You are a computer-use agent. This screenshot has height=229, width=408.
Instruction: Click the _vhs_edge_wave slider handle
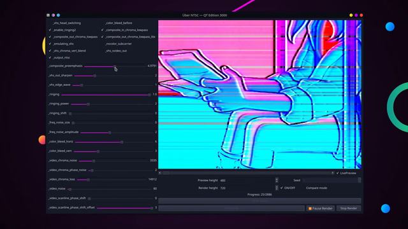click(82, 85)
